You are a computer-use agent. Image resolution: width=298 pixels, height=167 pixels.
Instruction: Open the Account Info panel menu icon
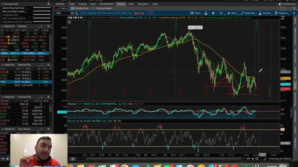[48, 4]
